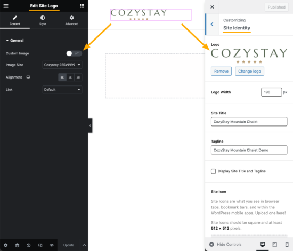Go back from Site Identity

point(212,24)
